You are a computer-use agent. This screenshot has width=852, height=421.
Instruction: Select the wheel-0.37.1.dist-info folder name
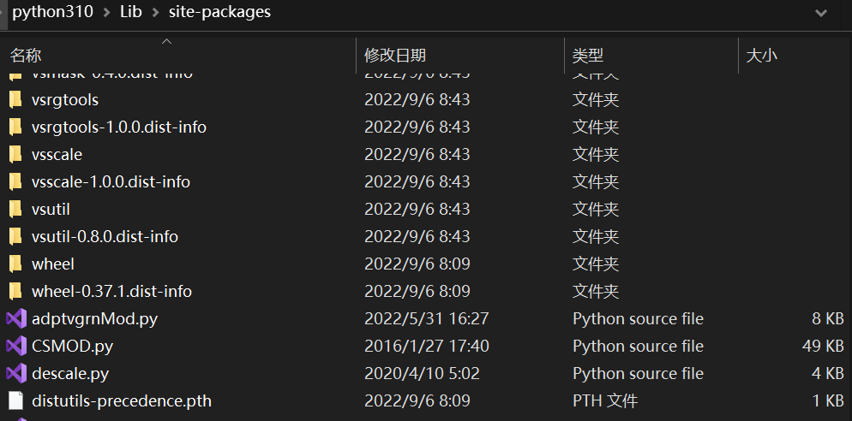click(111, 292)
